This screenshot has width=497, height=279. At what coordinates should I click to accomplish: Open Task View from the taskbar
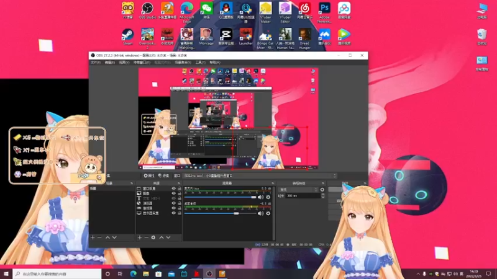[120, 273]
